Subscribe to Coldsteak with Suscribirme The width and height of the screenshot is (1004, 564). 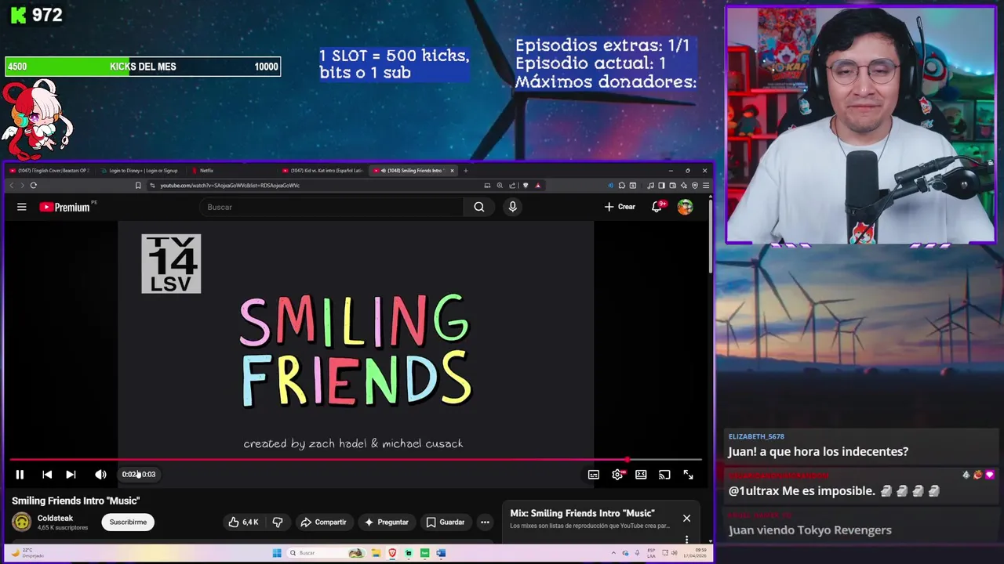pyautogui.click(x=128, y=522)
